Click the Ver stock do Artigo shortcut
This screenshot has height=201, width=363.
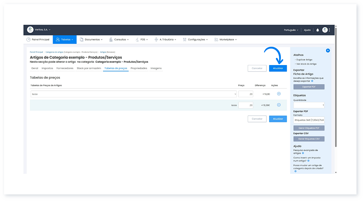306,64
